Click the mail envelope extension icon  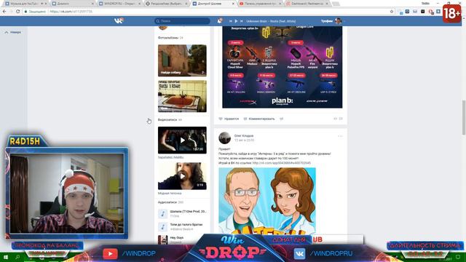[x=415, y=12]
